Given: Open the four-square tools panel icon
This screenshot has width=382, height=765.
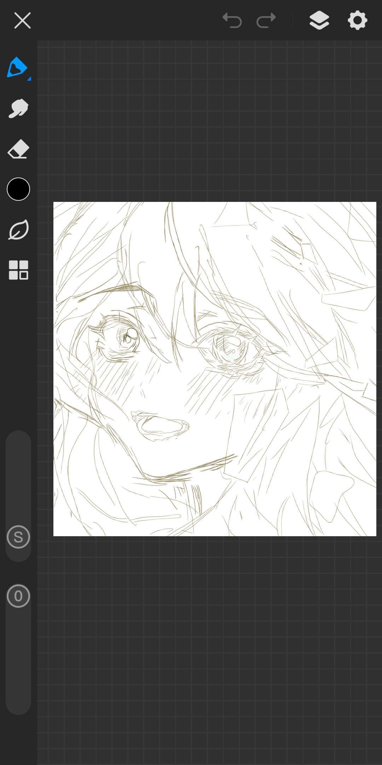Looking at the screenshot, I should pos(18,270).
